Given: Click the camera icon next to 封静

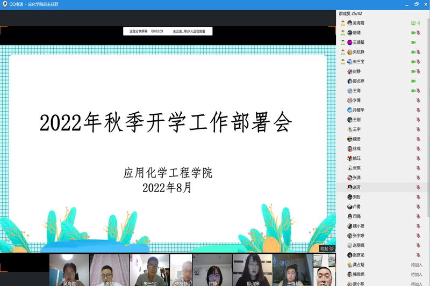Looking at the screenshot, I should pos(413,71).
